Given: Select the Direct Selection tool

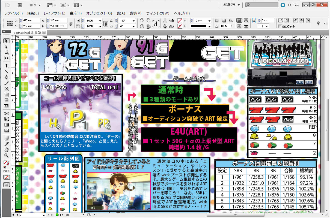Looking at the screenshot, I should pos(7,47).
